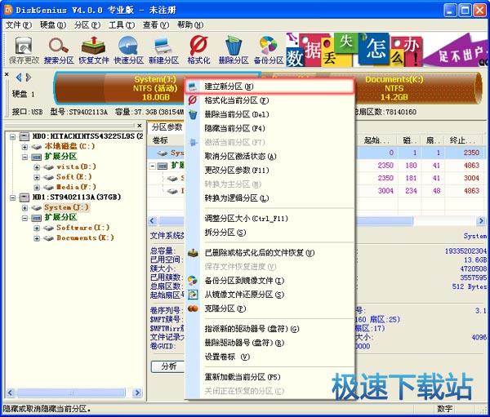This screenshot has height=417, width=490.
Task: Select Soft(E:) partition in the tree
Action: click(x=74, y=177)
